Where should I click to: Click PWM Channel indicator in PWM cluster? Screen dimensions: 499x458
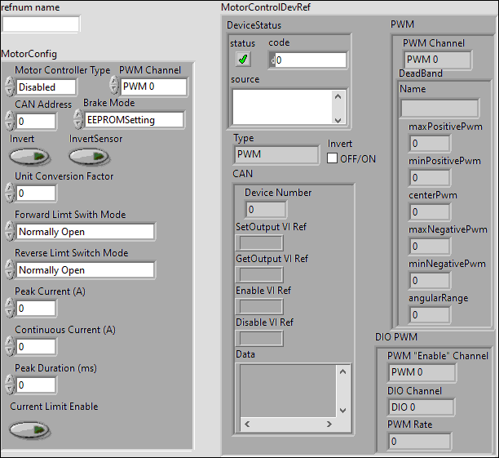click(x=438, y=60)
